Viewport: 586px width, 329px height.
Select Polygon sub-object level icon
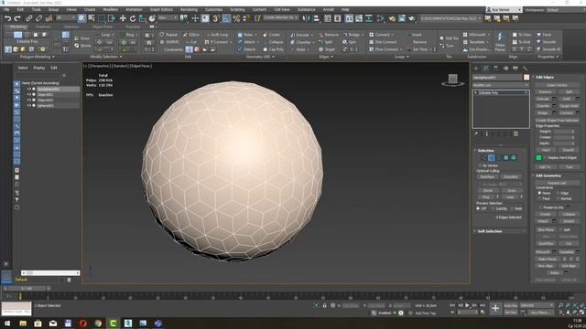(506, 158)
